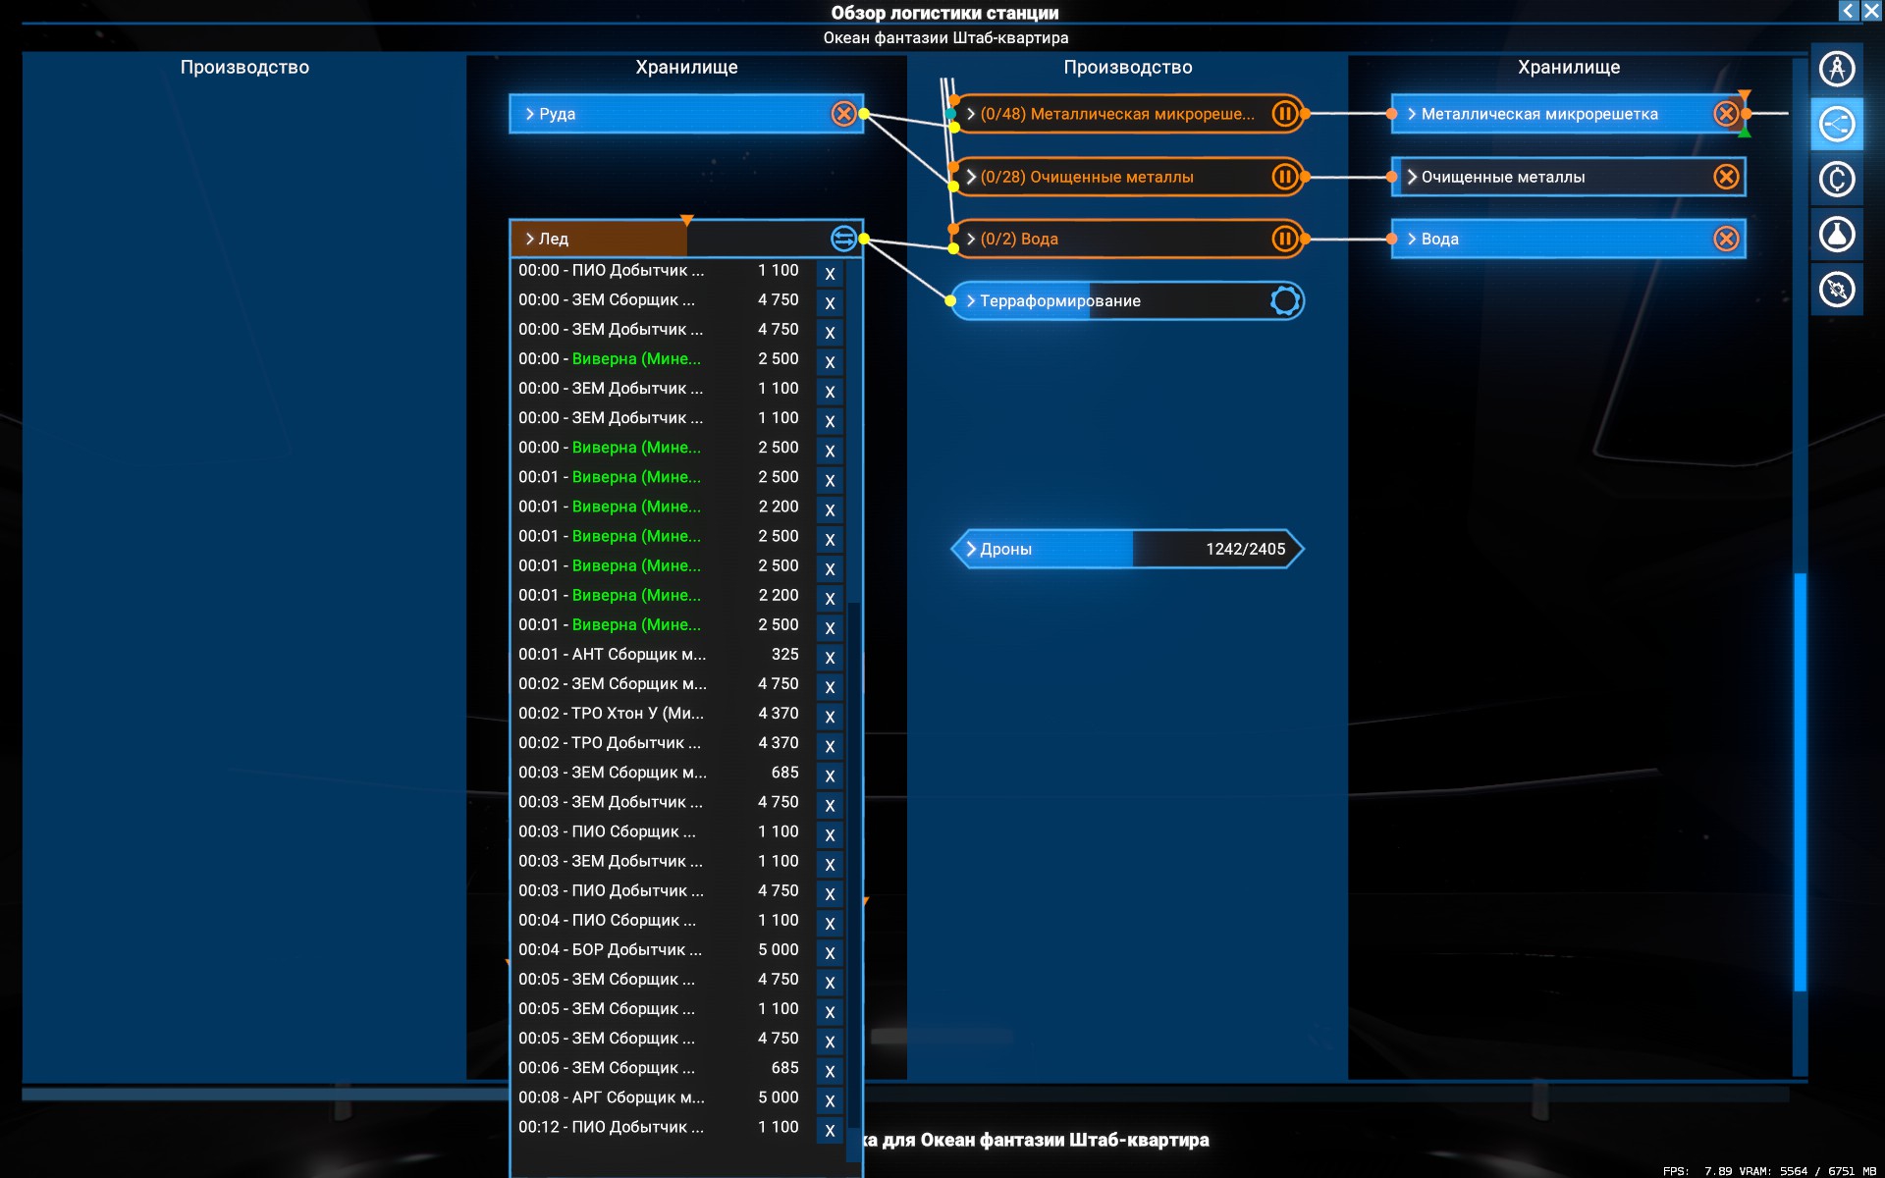Image resolution: width=1885 pixels, height=1178 pixels.
Task: Remove the АНТ Сборщик 325 entry
Action: 830,658
